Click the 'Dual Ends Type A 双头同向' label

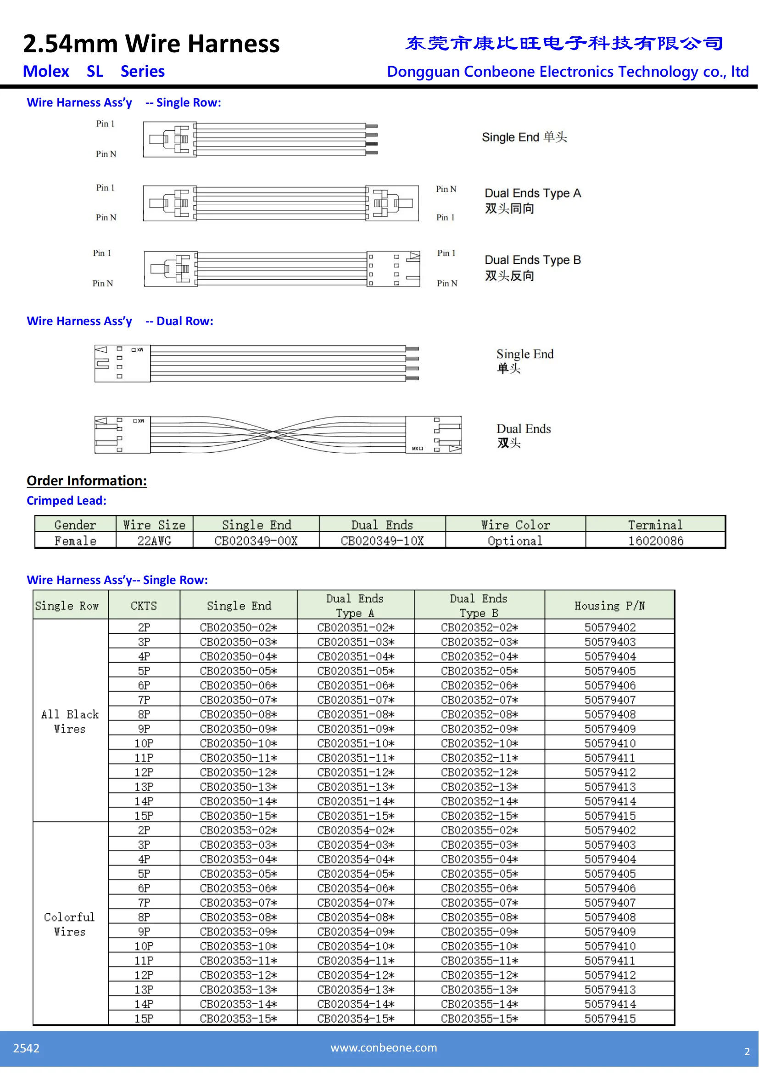[x=533, y=201]
